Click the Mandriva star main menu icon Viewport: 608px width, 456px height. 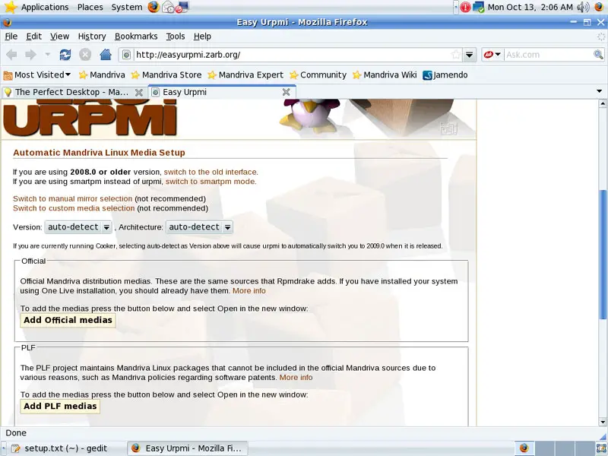click(10, 7)
